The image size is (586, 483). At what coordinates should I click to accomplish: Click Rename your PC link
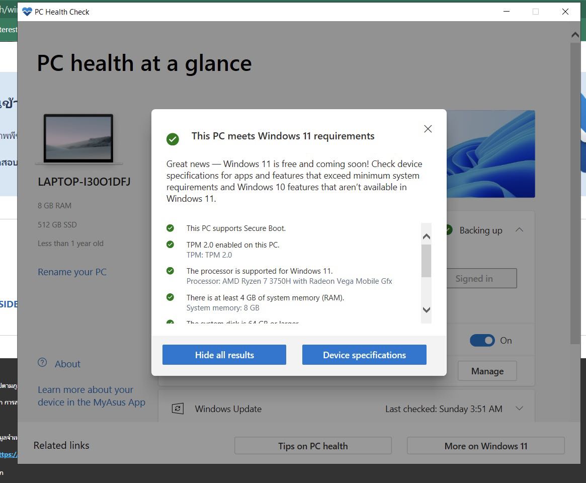pyautogui.click(x=72, y=272)
